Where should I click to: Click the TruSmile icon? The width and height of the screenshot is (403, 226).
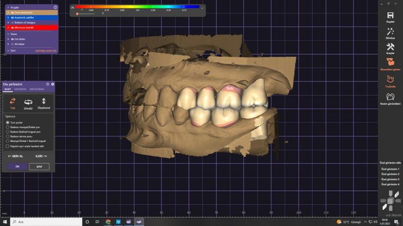390,78
